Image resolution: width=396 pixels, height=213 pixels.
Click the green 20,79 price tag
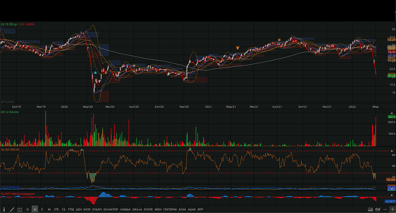391,75
